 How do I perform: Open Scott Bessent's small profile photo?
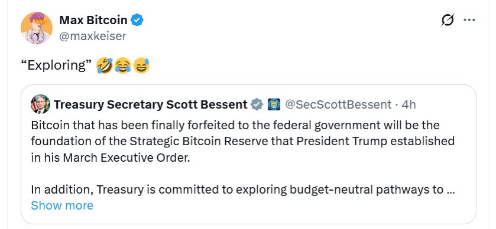point(40,104)
